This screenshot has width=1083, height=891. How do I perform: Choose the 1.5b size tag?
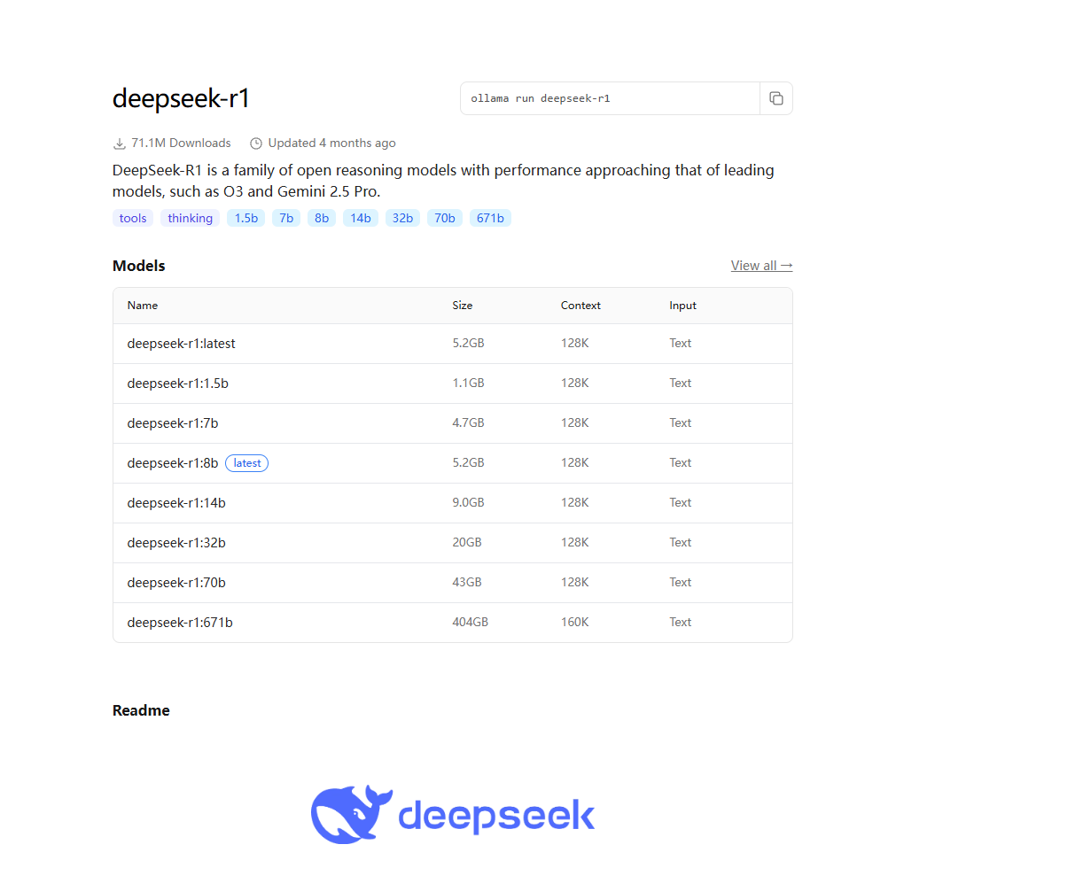[245, 219]
